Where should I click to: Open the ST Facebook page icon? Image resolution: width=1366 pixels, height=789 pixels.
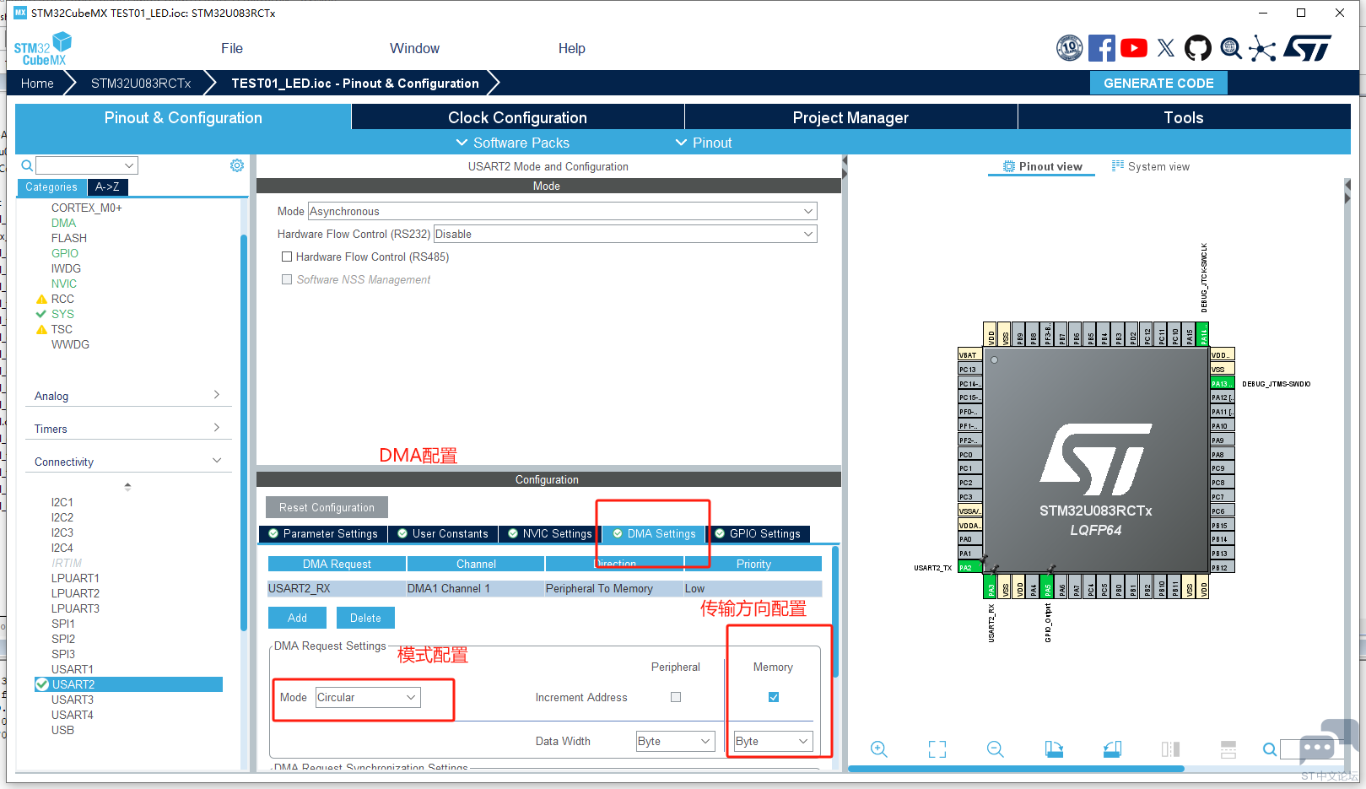1101,48
